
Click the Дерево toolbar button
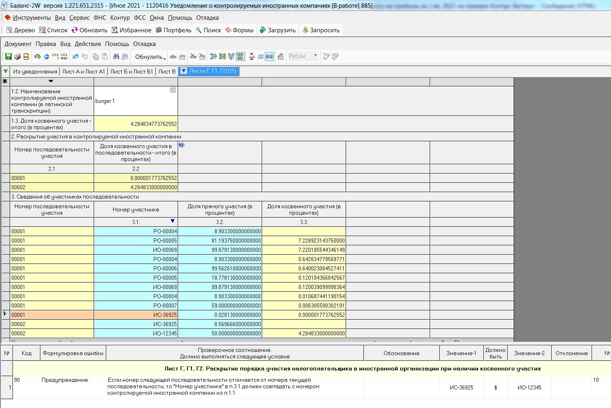pos(21,30)
